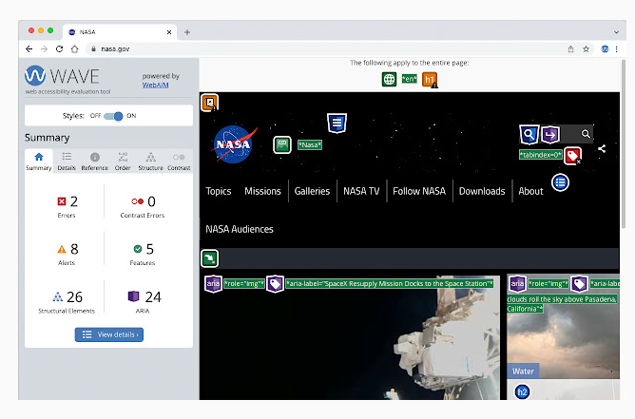Open the WebAIM link
Viewport: 635px width, 419px height.
pos(155,85)
